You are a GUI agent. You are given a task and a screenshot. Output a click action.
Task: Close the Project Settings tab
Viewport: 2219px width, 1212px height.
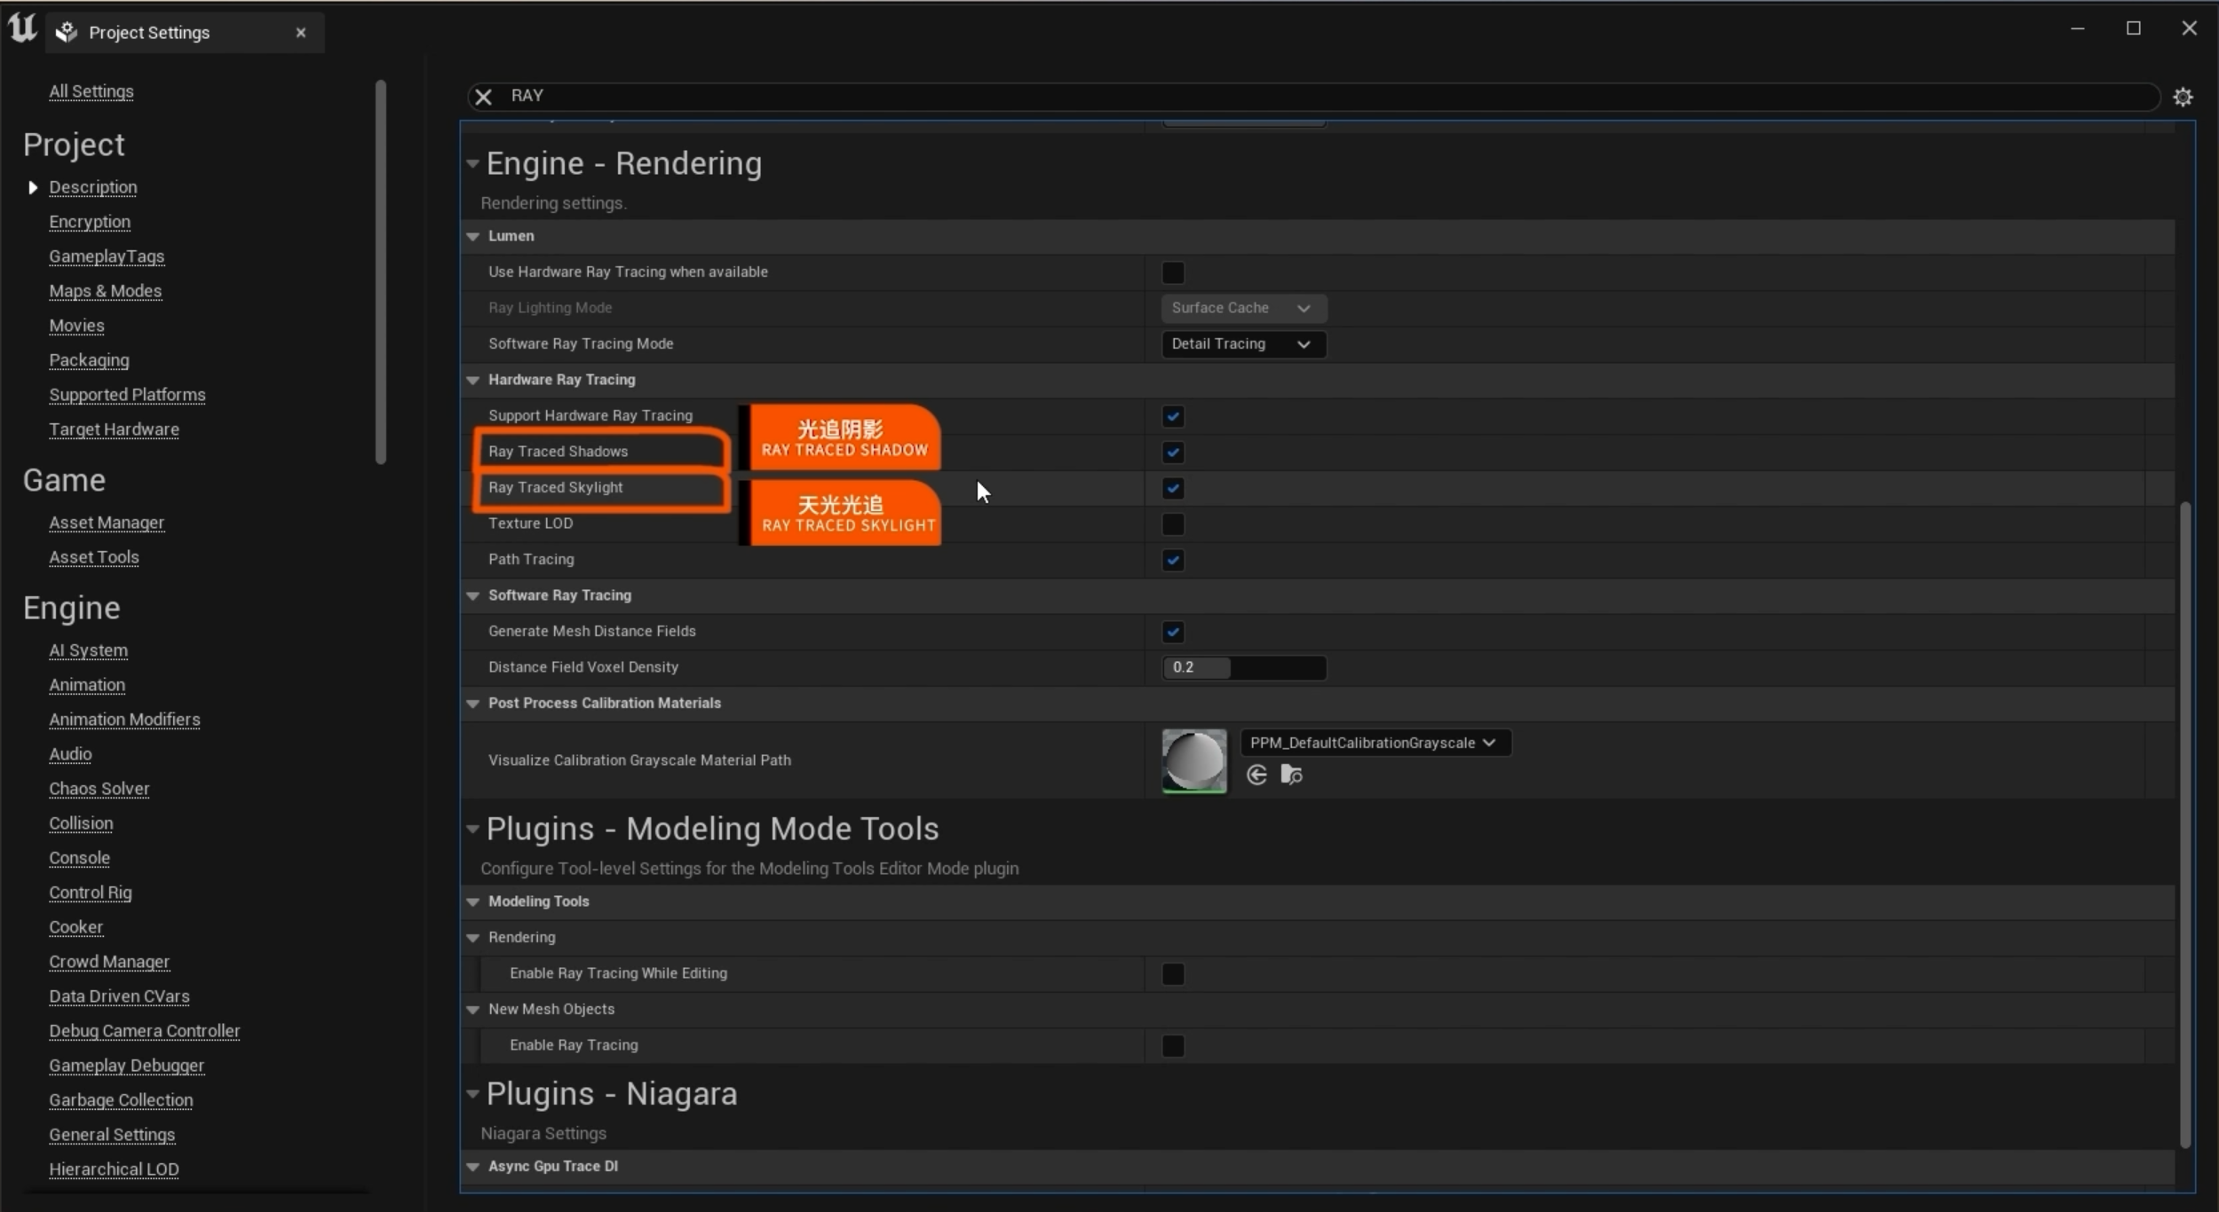[301, 33]
